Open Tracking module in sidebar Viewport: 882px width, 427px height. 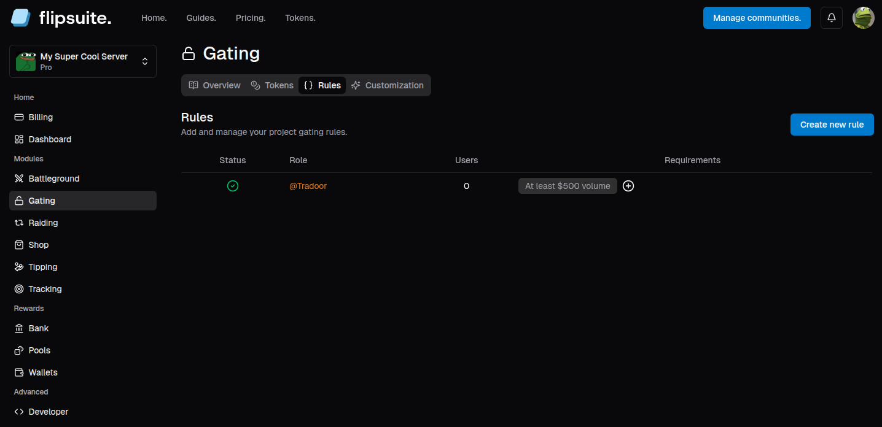click(x=83, y=289)
